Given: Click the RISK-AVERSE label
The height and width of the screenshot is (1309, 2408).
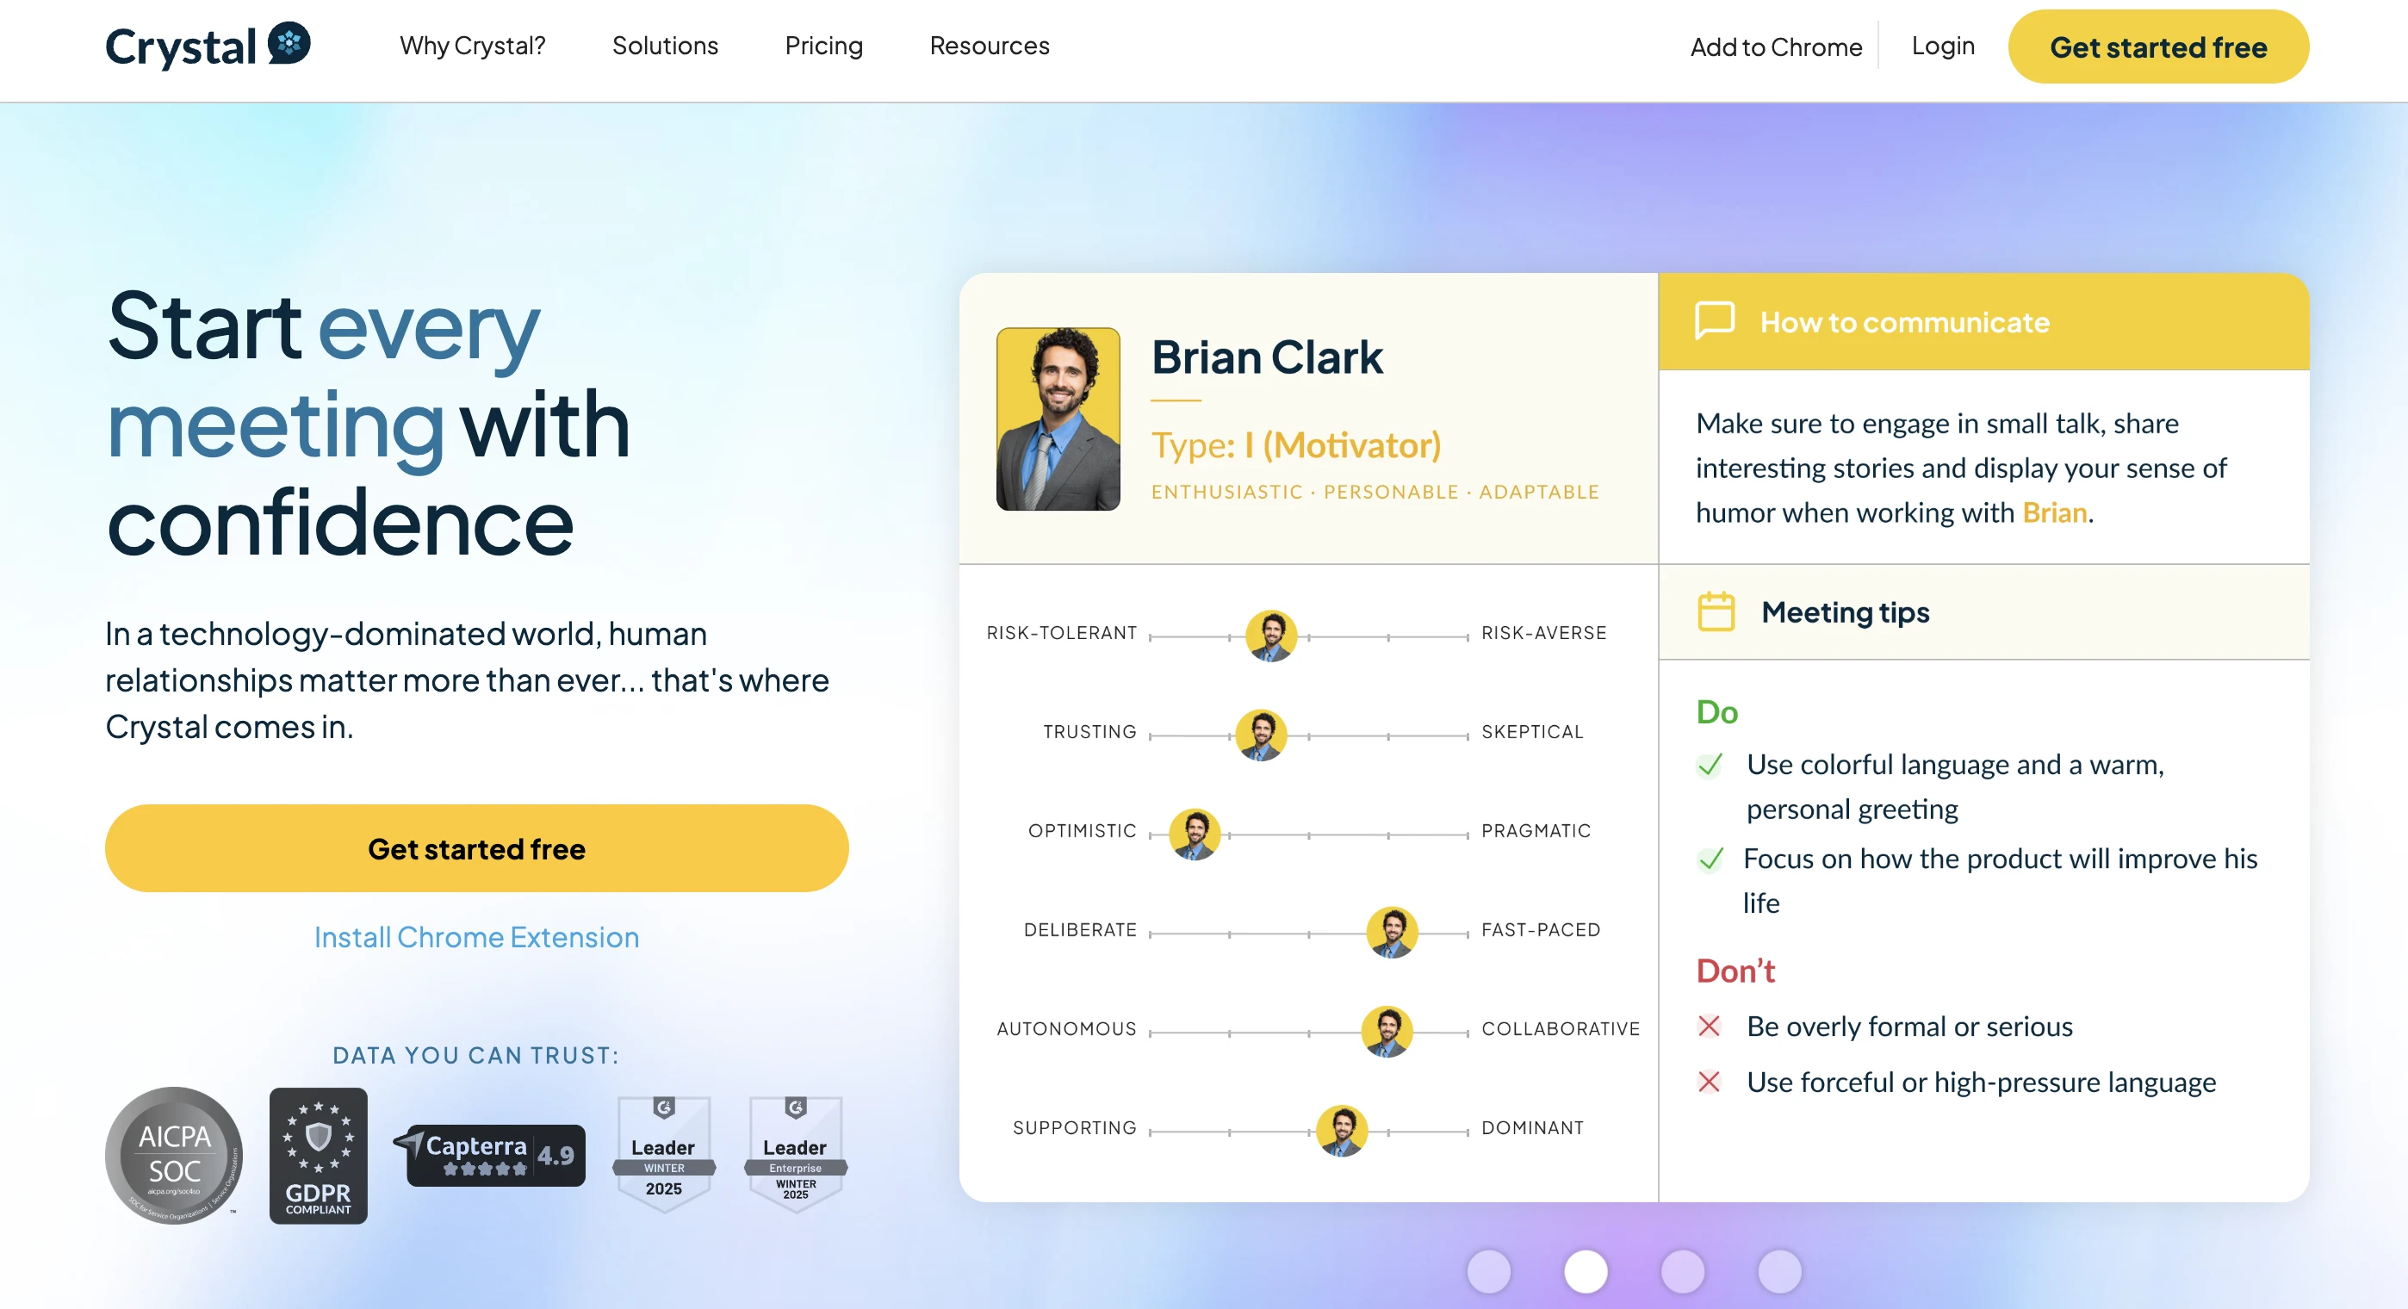Looking at the screenshot, I should (x=1543, y=633).
